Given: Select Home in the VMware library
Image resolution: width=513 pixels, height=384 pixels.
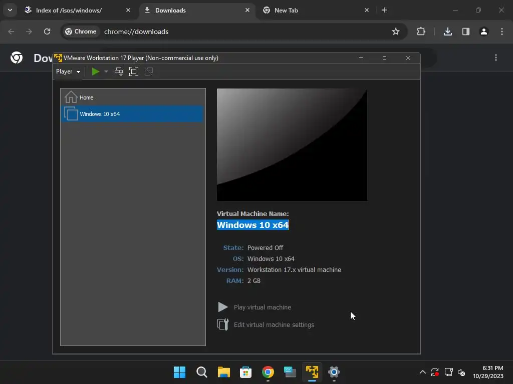Looking at the screenshot, I should click(x=133, y=97).
